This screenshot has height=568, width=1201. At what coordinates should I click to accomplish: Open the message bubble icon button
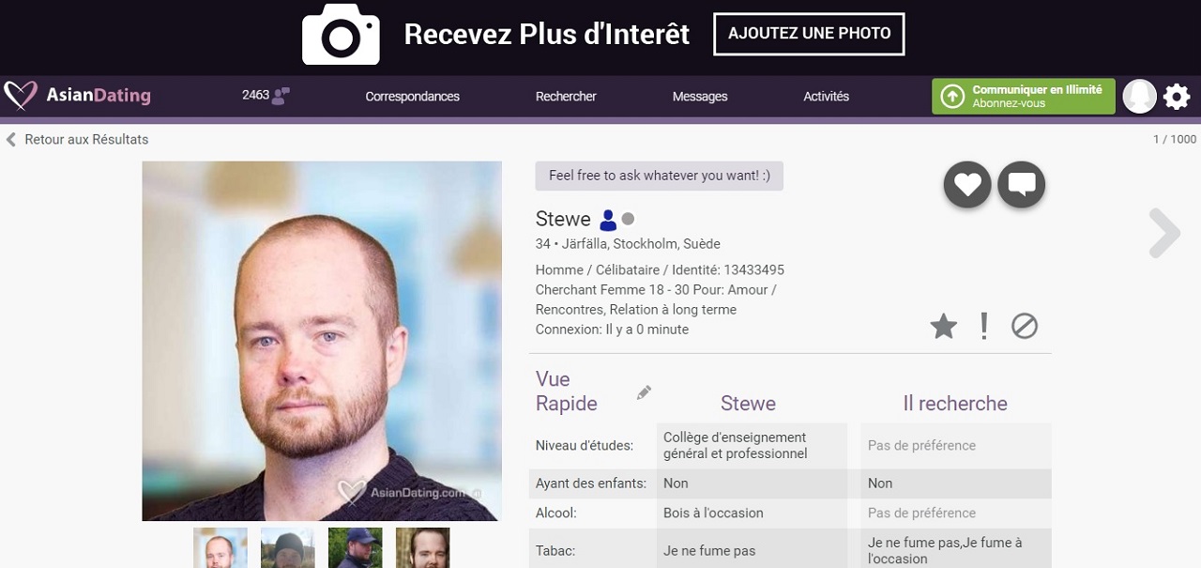click(x=1021, y=184)
